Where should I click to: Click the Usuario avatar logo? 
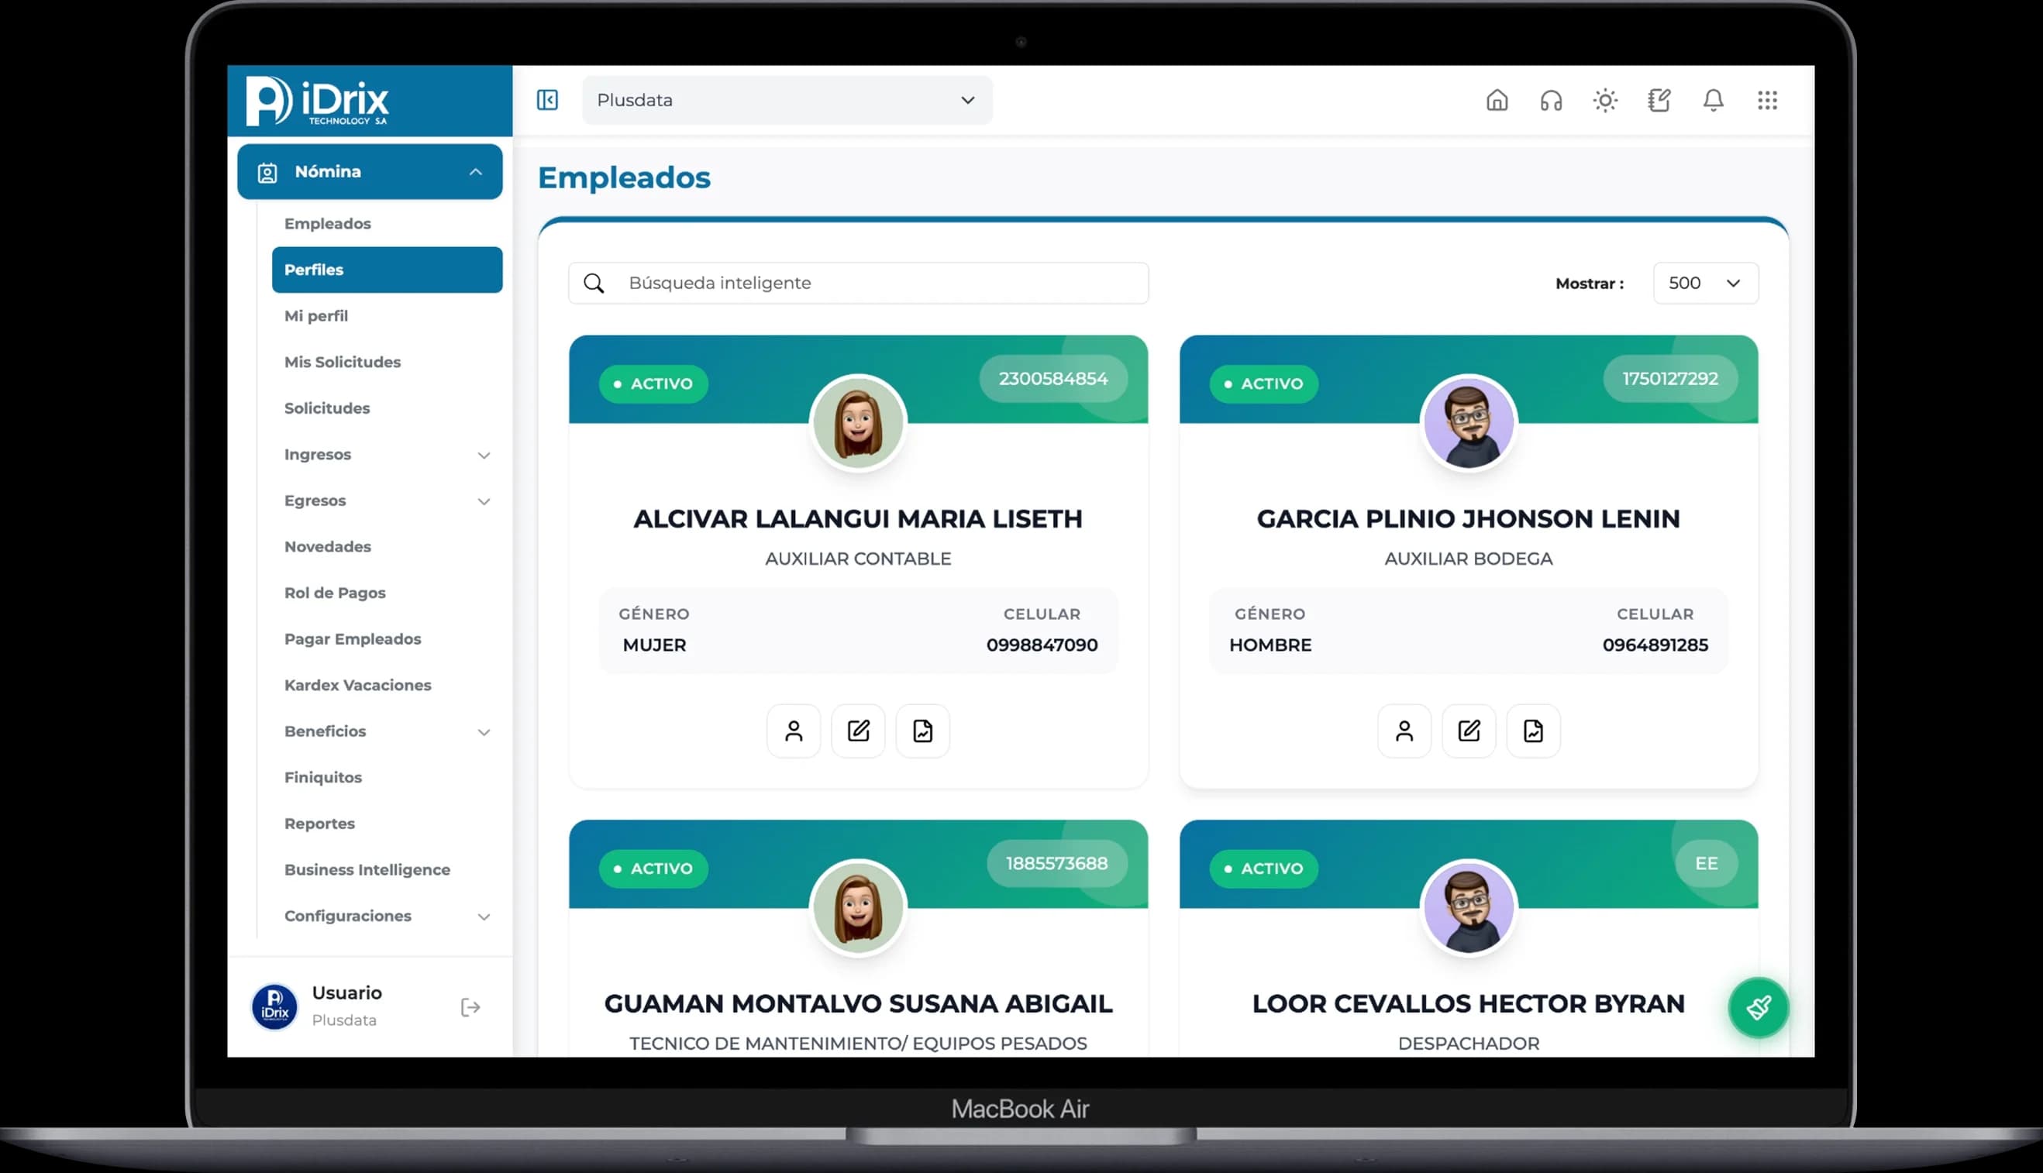[275, 1007]
